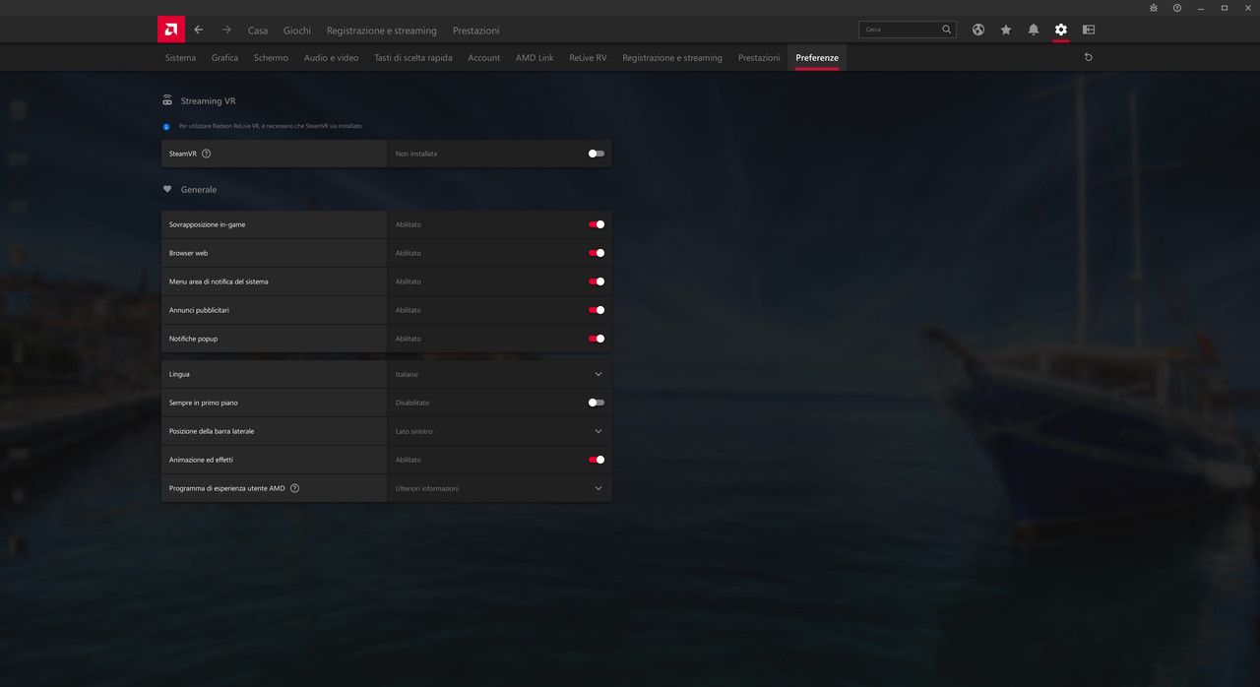Screen dimensions: 1260x687
Task: Open settings gear icon
Action: coord(1061,30)
